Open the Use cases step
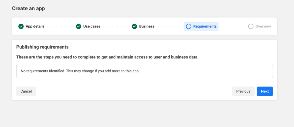This screenshot has width=294, height=127. pyautogui.click(x=92, y=26)
